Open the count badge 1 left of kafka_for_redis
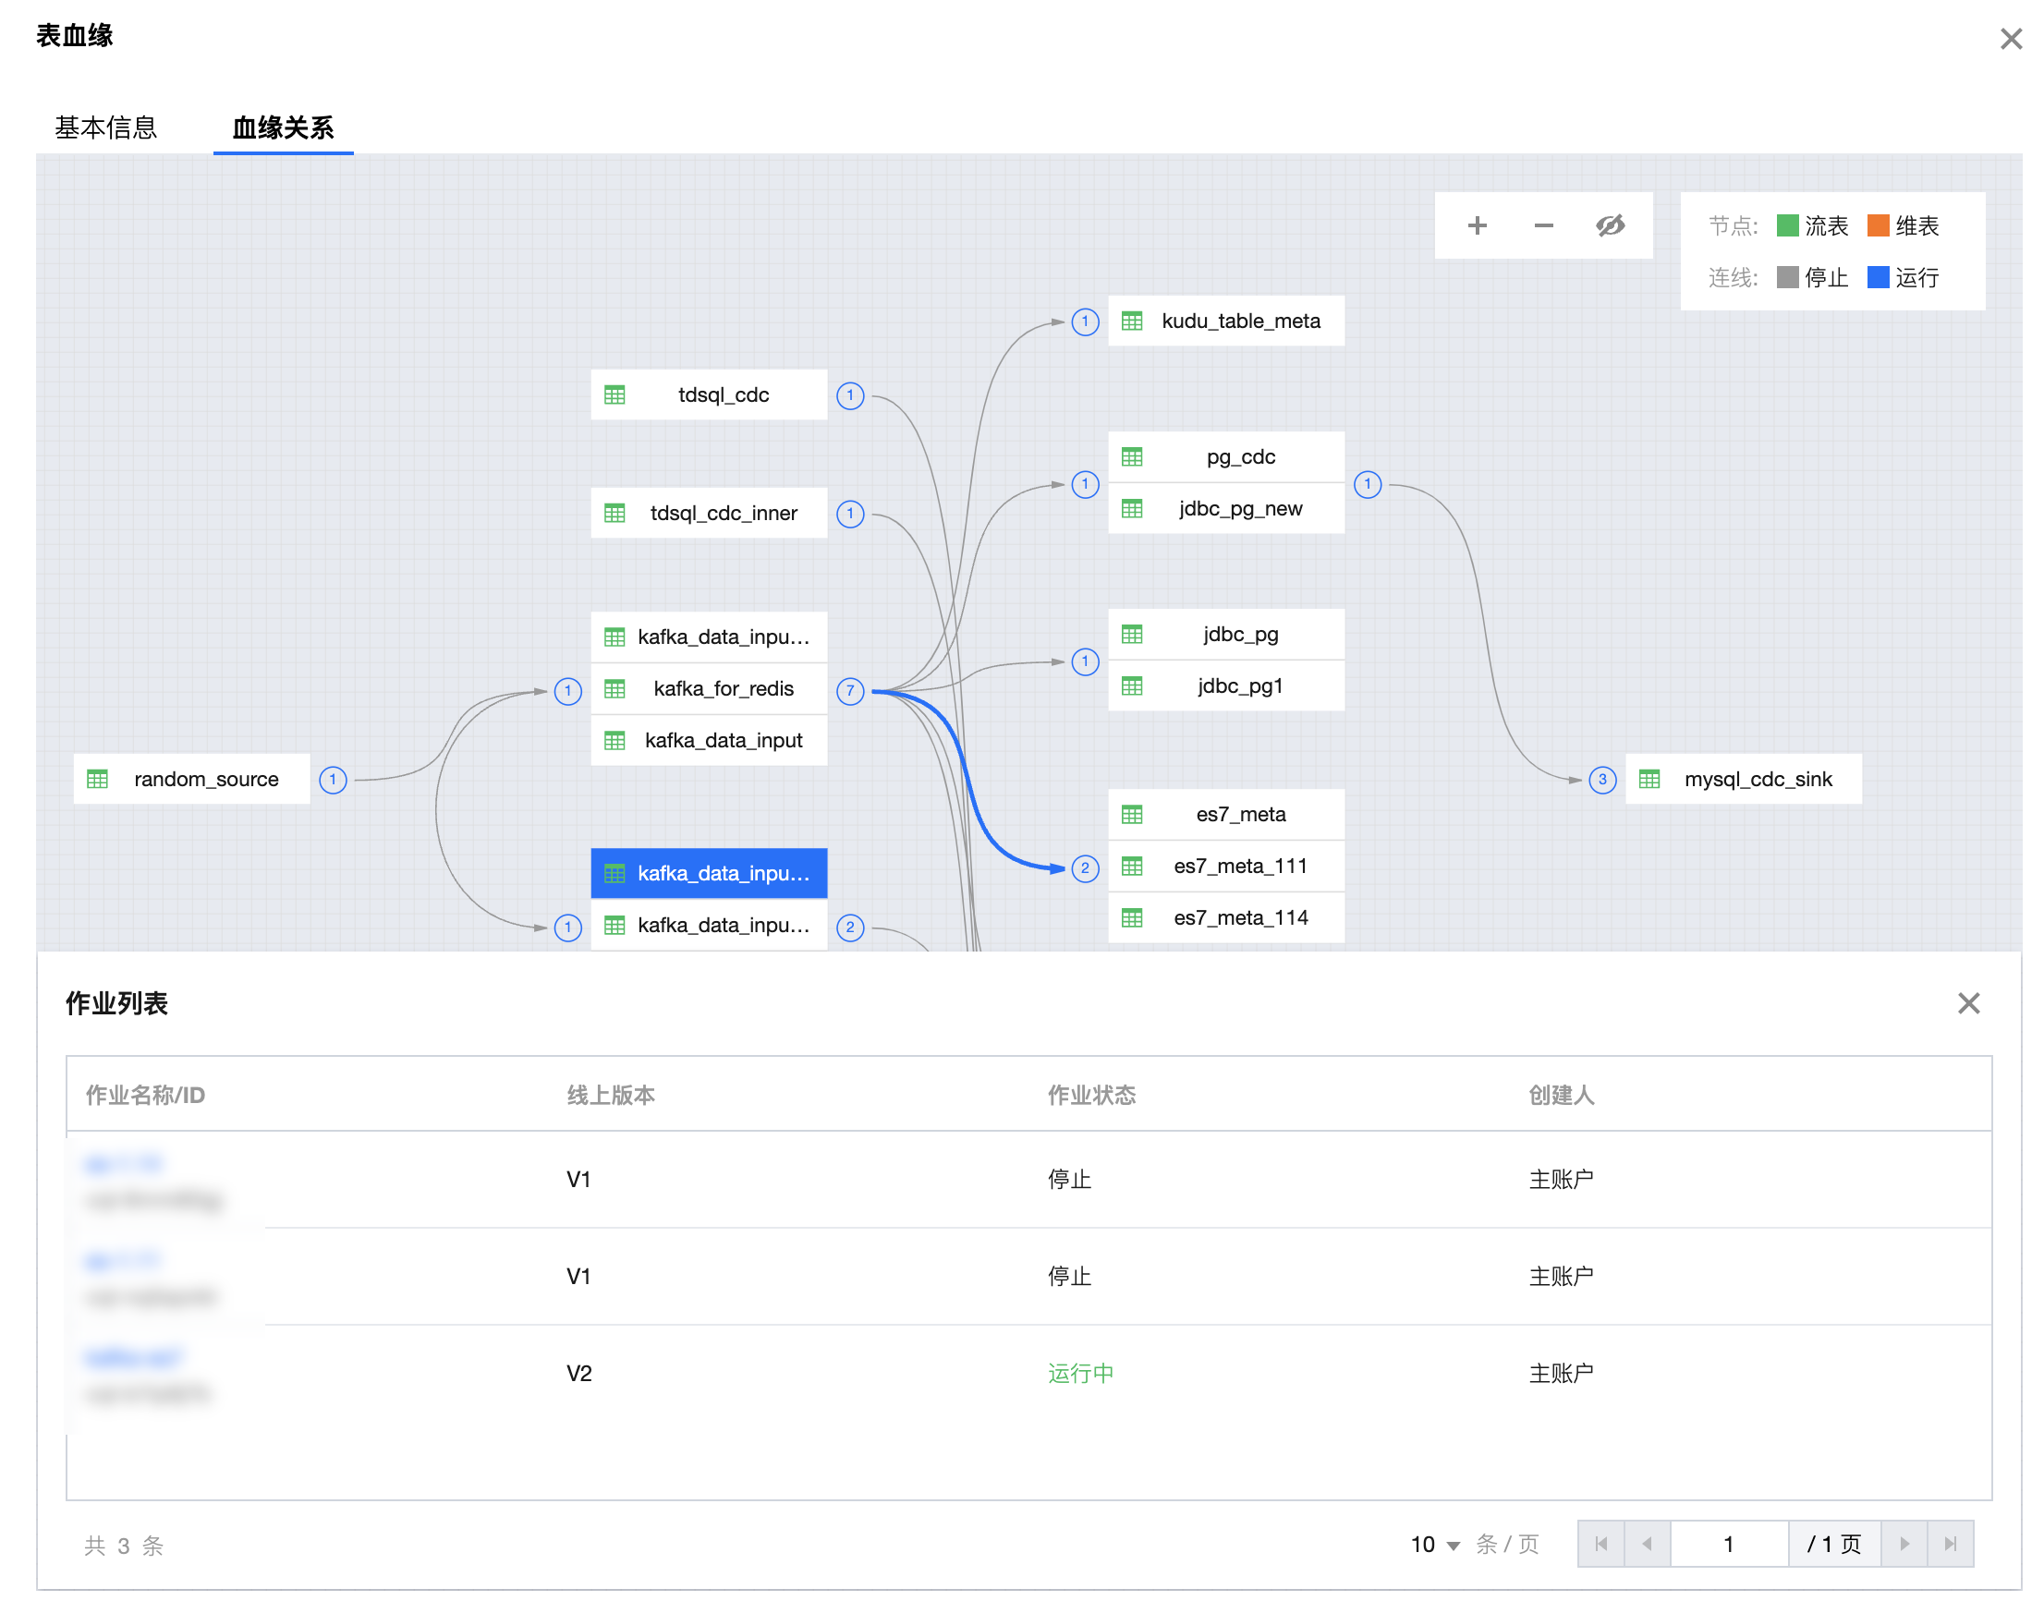 click(x=566, y=691)
